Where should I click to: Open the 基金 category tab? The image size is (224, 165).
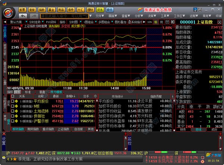coord(52,10)
